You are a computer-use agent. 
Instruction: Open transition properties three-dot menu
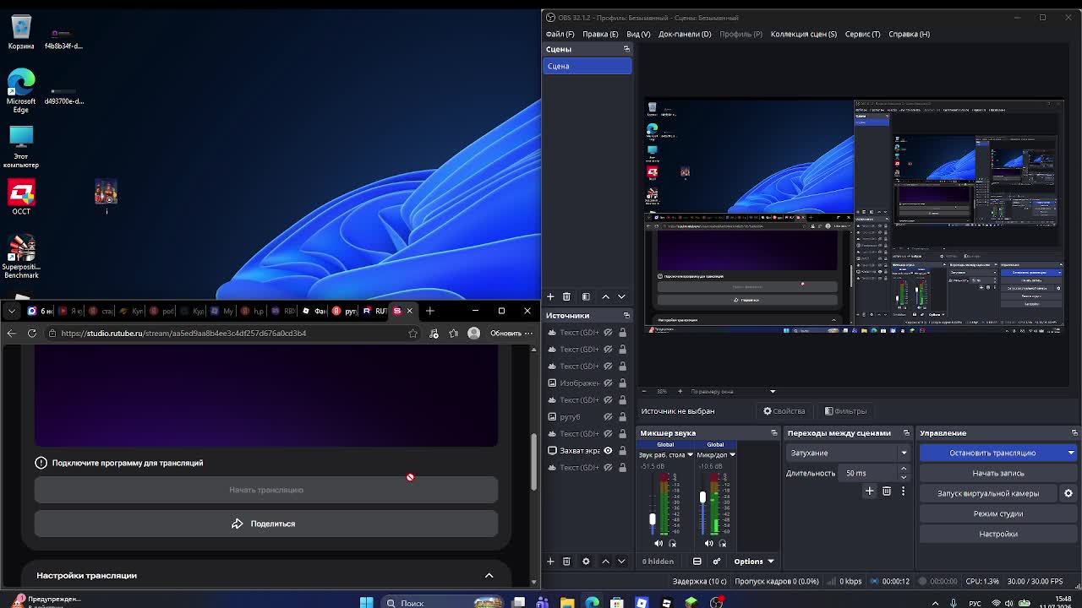coord(903,491)
